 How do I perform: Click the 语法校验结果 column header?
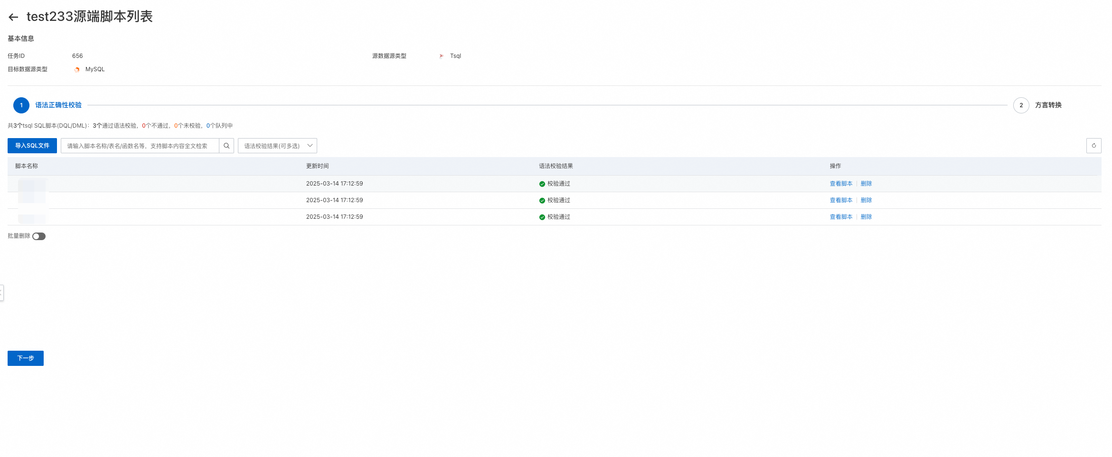click(x=556, y=166)
